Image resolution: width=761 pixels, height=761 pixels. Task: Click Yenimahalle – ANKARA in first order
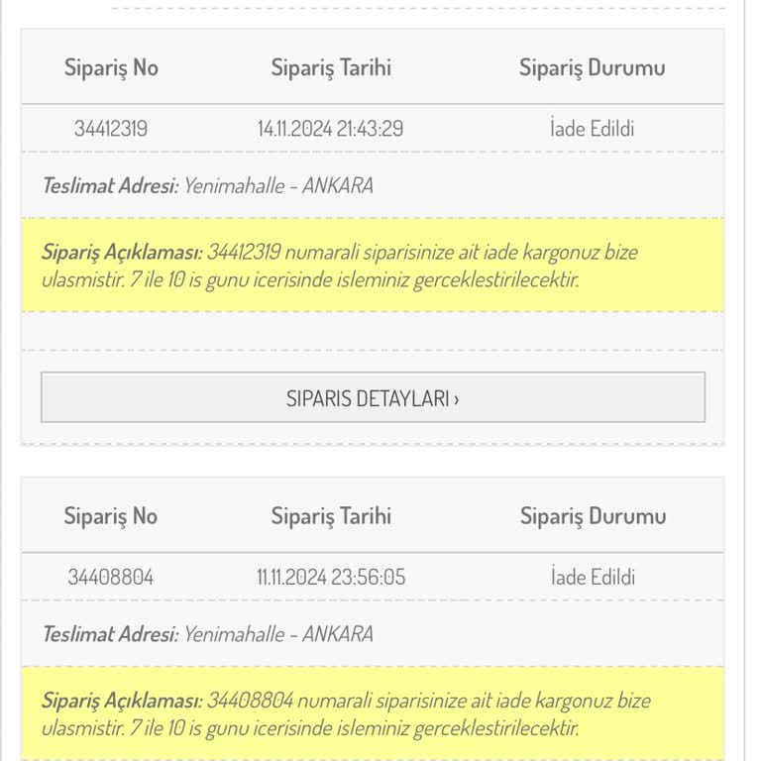pyautogui.click(x=278, y=185)
